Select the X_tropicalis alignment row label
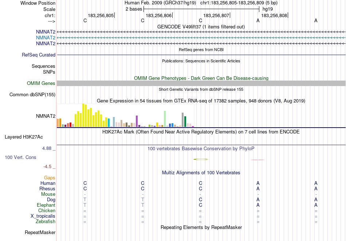The image size is (346, 241). click(43, 216)
